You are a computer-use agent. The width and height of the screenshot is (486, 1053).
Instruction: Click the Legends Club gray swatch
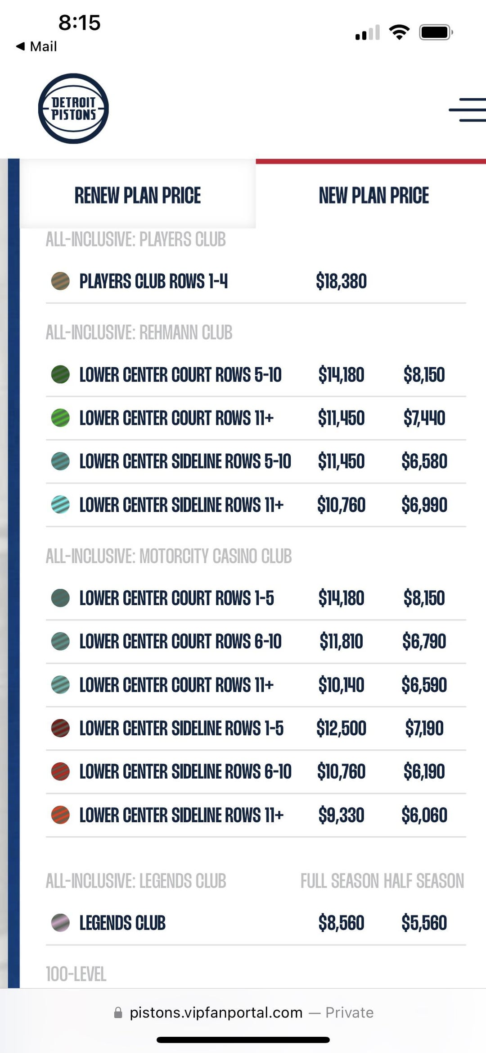click(x=60, y=923)
